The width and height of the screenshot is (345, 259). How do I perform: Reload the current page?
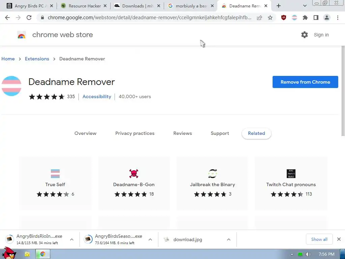coord(29,18)
